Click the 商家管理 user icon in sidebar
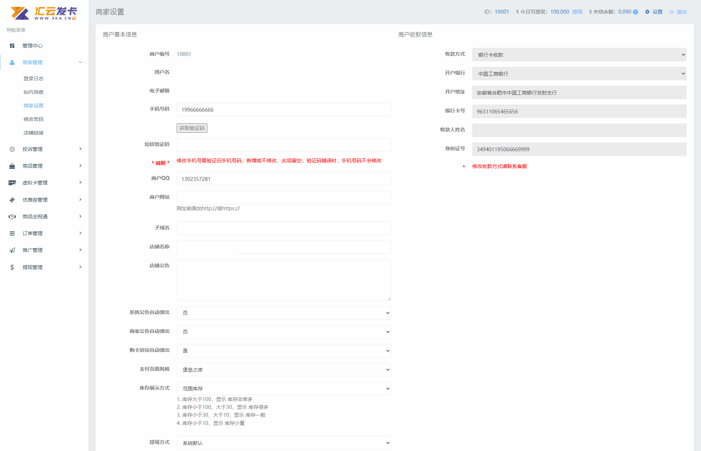The height and width of the screenshot is (451, 701). tap(12, 62)
